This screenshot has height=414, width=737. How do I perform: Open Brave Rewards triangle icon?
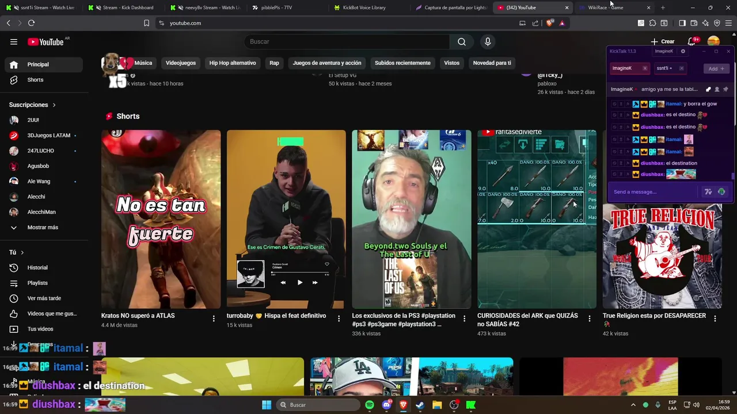tap(562, 23)
